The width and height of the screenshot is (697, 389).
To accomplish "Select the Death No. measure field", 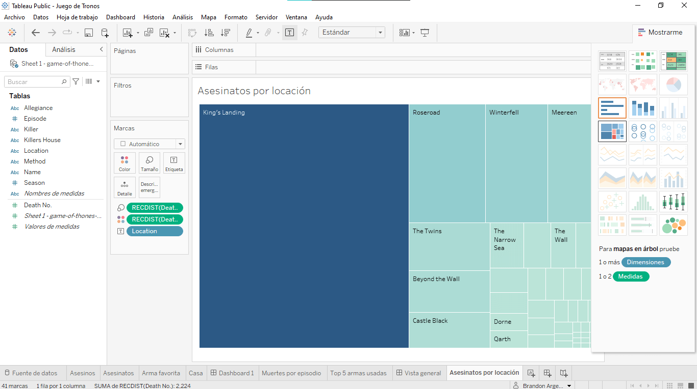I will click(38, 205).
